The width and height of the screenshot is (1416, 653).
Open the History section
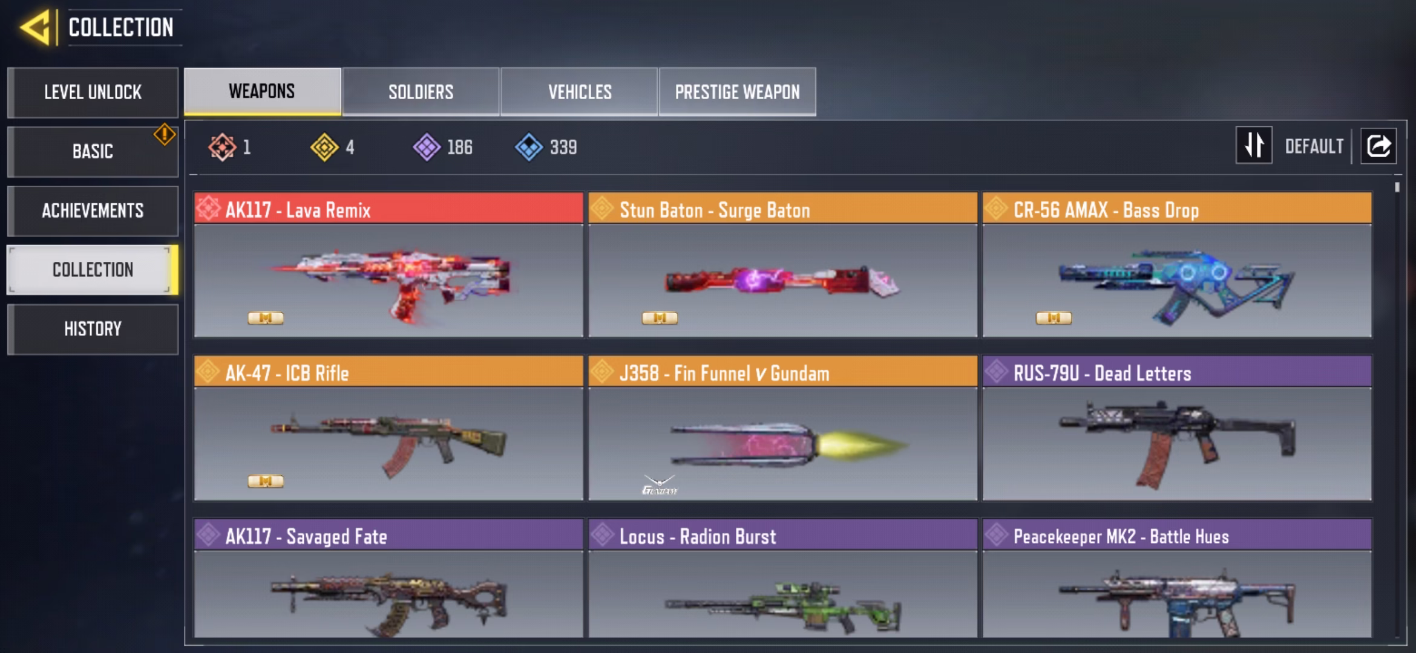(93, 329)
